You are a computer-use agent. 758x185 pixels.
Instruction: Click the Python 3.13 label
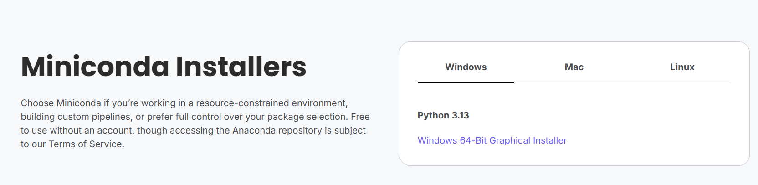pos(443,115)
